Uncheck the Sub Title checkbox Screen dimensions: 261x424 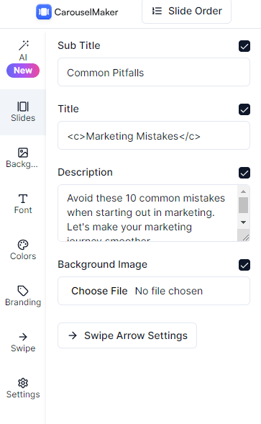[244, 46]
